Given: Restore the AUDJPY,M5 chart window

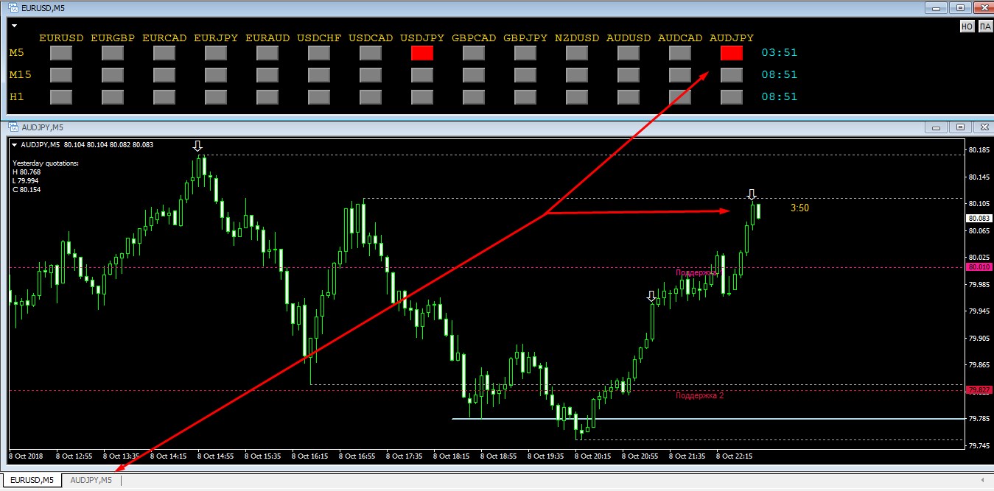Looking at the screenshot, I should point(960,127).
